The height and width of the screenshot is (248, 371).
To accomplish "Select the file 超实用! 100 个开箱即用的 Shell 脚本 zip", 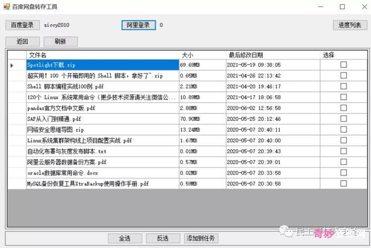I will 103,76.
